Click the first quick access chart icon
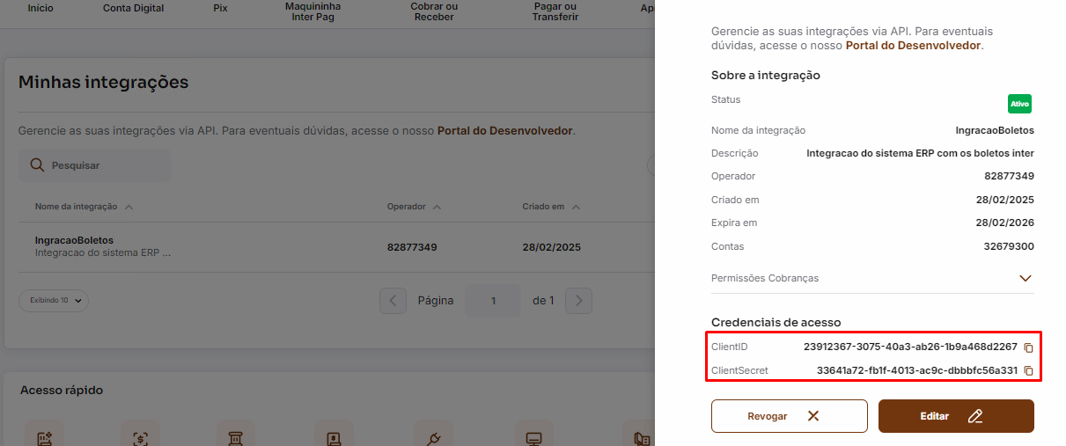 (x=43, y=437)
